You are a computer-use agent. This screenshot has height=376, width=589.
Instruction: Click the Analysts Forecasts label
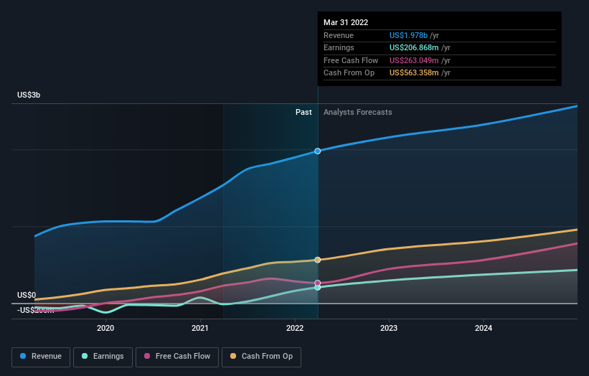pos(357,113)
